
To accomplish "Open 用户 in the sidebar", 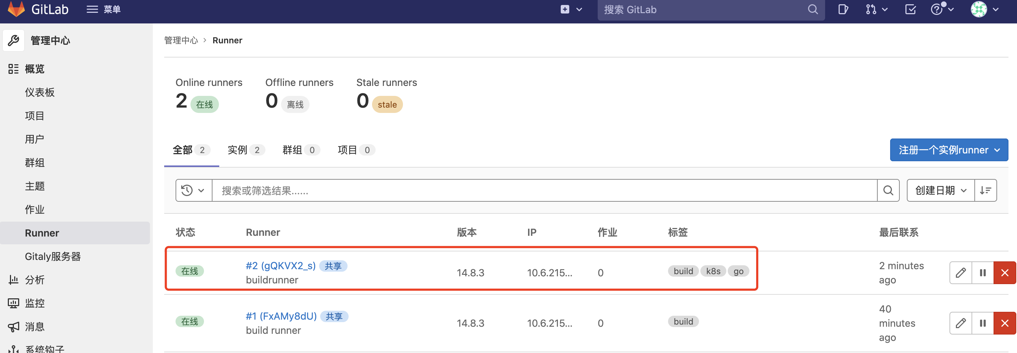I will [x=35, y=139].
